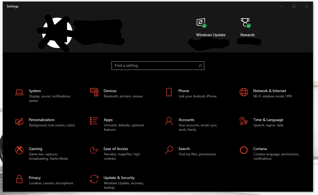This screenshot has width=318, height=195.
Task: Maximize the Settings window
Action: tap(294, 6)
